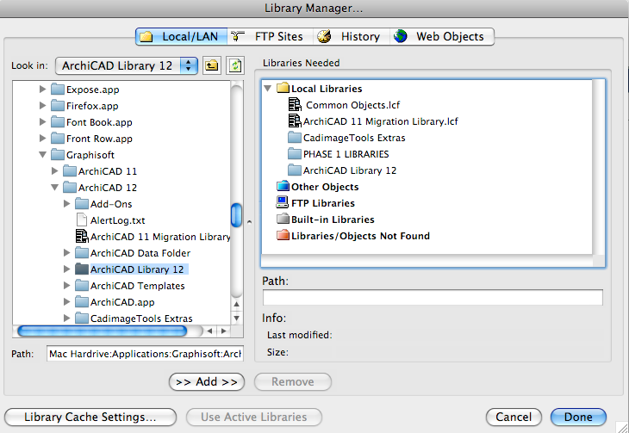Click the folder tree scroll left arrow

pos(209,331)
